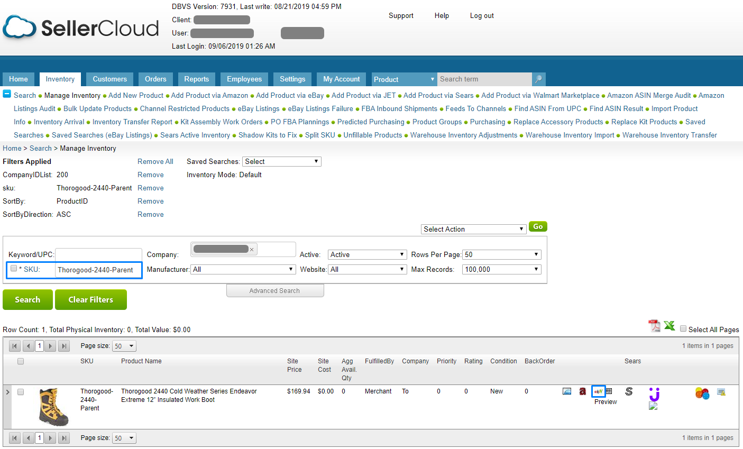Open the purple Jet icon in the product row

point(654,394)
